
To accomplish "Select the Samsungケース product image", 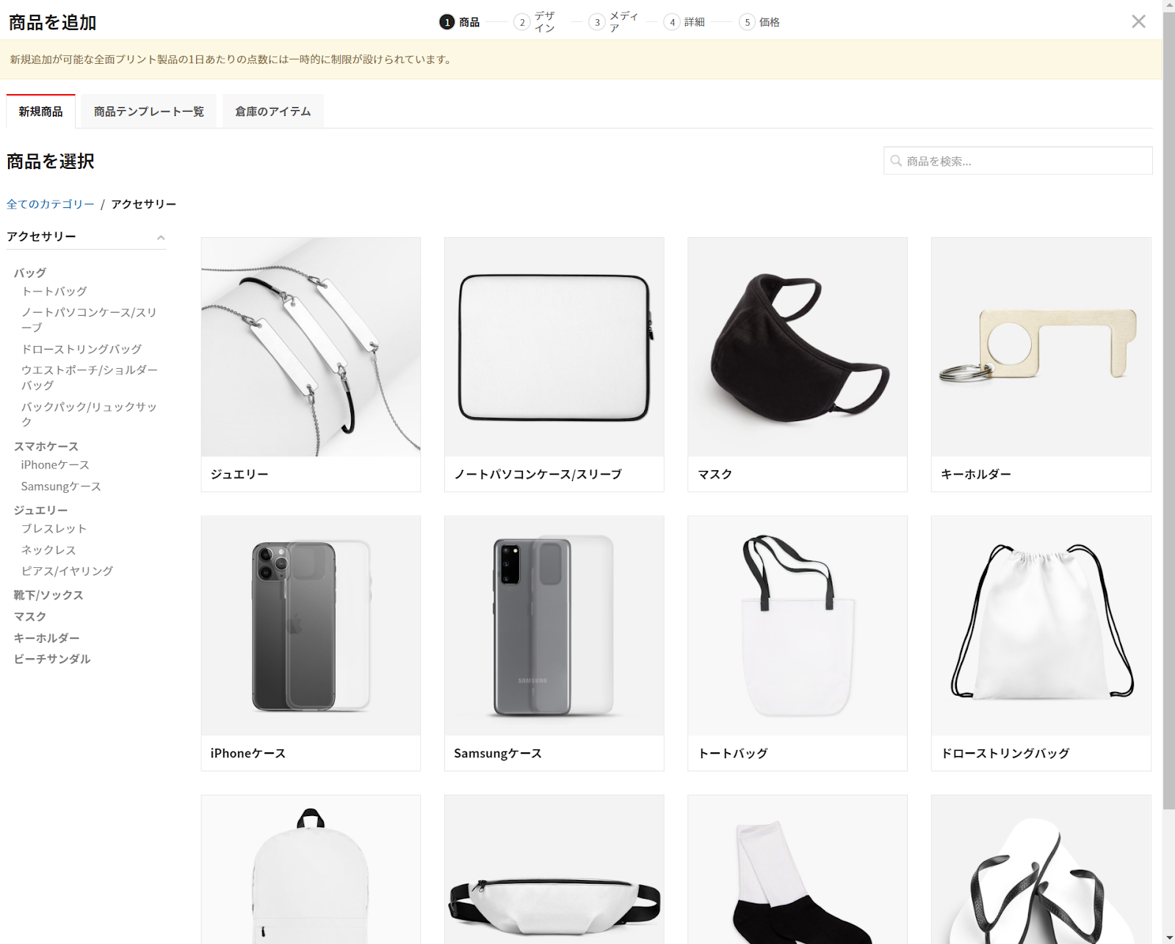I will pos(554,626).
